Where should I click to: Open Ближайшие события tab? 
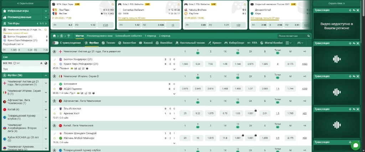(x=128, y=36)
